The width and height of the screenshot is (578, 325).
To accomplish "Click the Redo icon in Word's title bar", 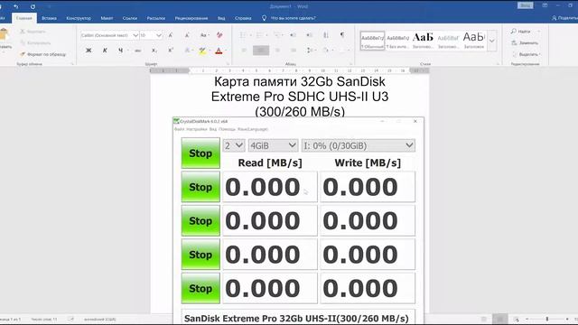I will click(33, 6).
